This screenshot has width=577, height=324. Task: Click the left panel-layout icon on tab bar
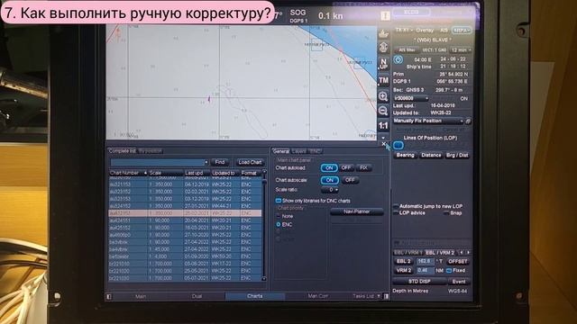[x=109, y=296]
